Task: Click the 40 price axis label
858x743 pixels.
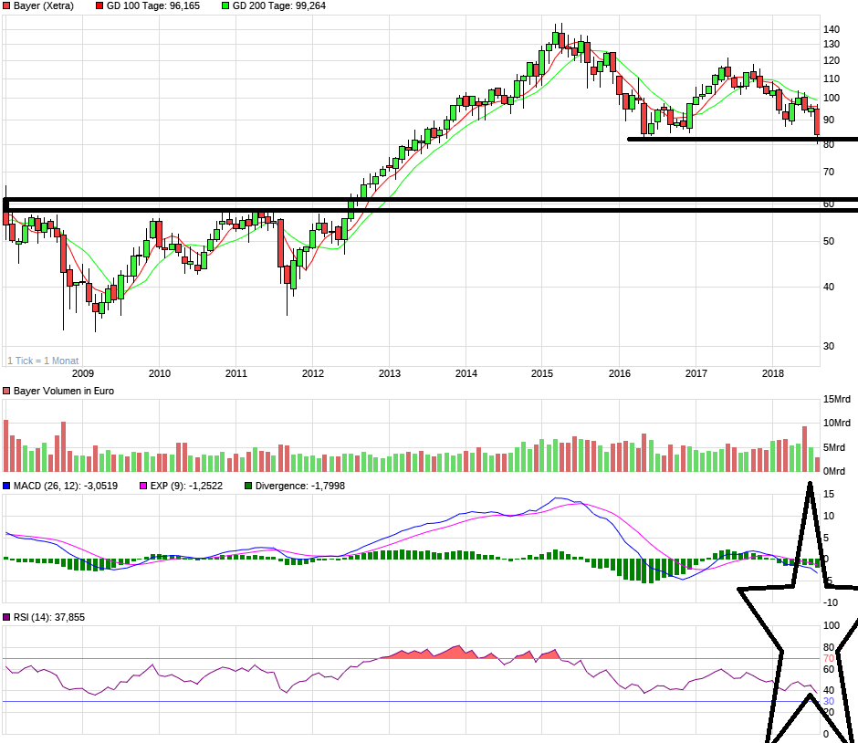Action: (829, 287)
